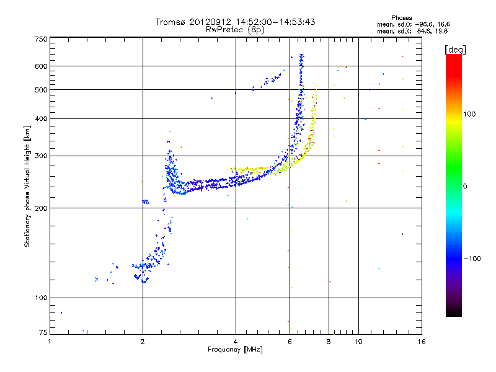Image resolution: width=496 pixels, height=372 pixels.
Task: Click the plot title "Tromsø 20120912 14:52:00-14:53:43"
Action: click(x=235, y=22)
